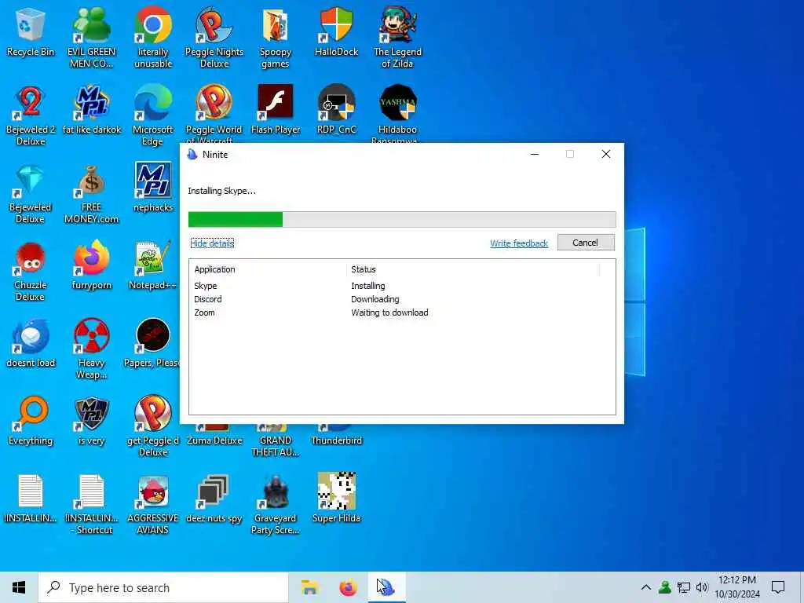Select the AGGRESSIVE AVIANS icon
Viewport: 804px width, 603px height.
coord(153,505)
